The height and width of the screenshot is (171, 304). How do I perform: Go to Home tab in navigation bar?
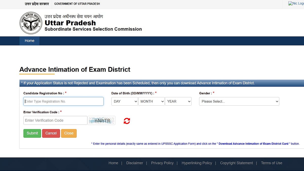coord(29,41)
